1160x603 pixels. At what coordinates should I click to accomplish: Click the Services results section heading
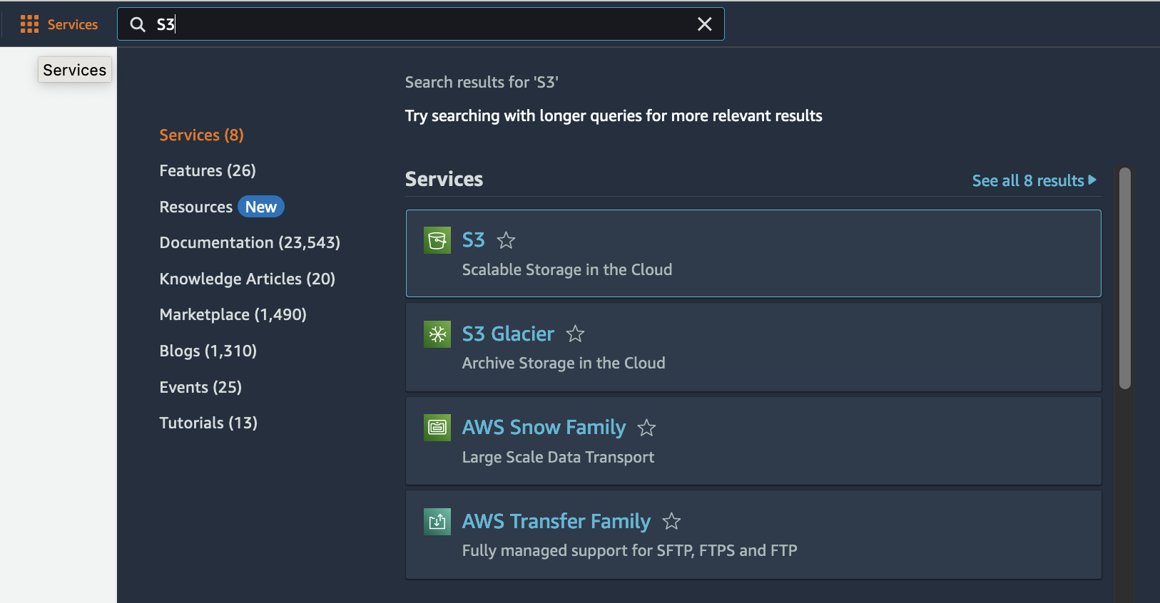coord(444,179)
